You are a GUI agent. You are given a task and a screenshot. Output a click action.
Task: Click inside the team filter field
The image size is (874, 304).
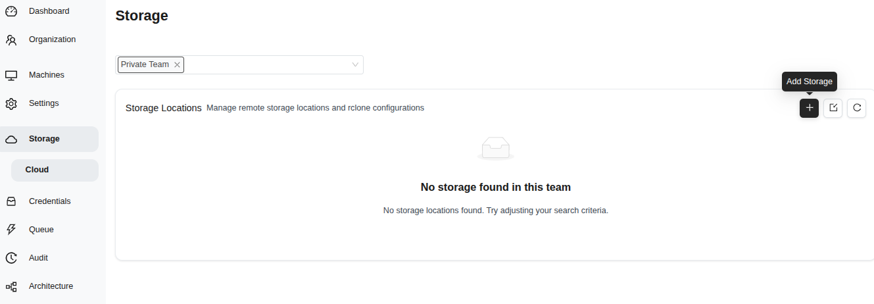tap(263, 64)
